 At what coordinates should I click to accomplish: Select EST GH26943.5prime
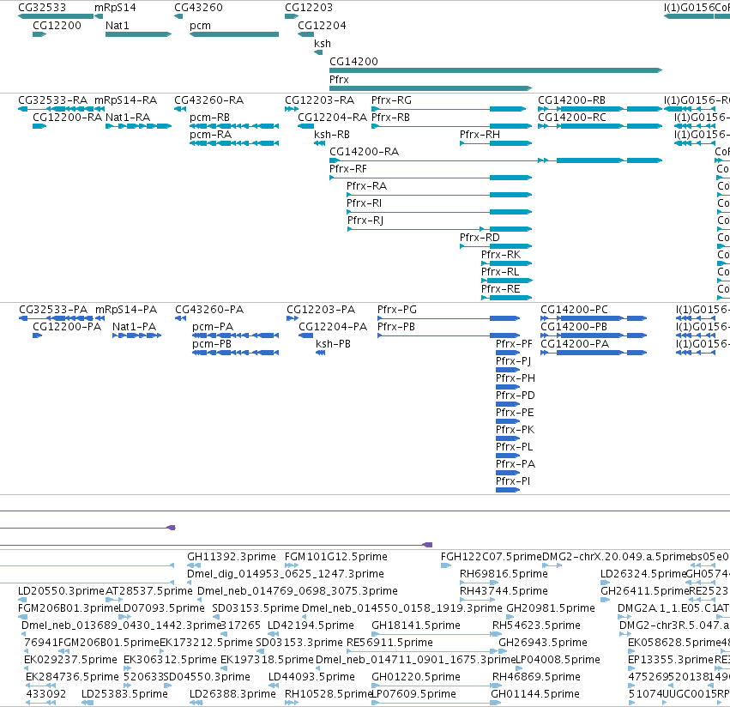[x=503, y=651]
